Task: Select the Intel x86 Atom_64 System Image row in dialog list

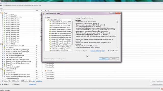Action: point(60,35)
